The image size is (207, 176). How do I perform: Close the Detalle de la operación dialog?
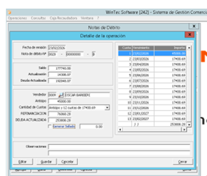190,35
